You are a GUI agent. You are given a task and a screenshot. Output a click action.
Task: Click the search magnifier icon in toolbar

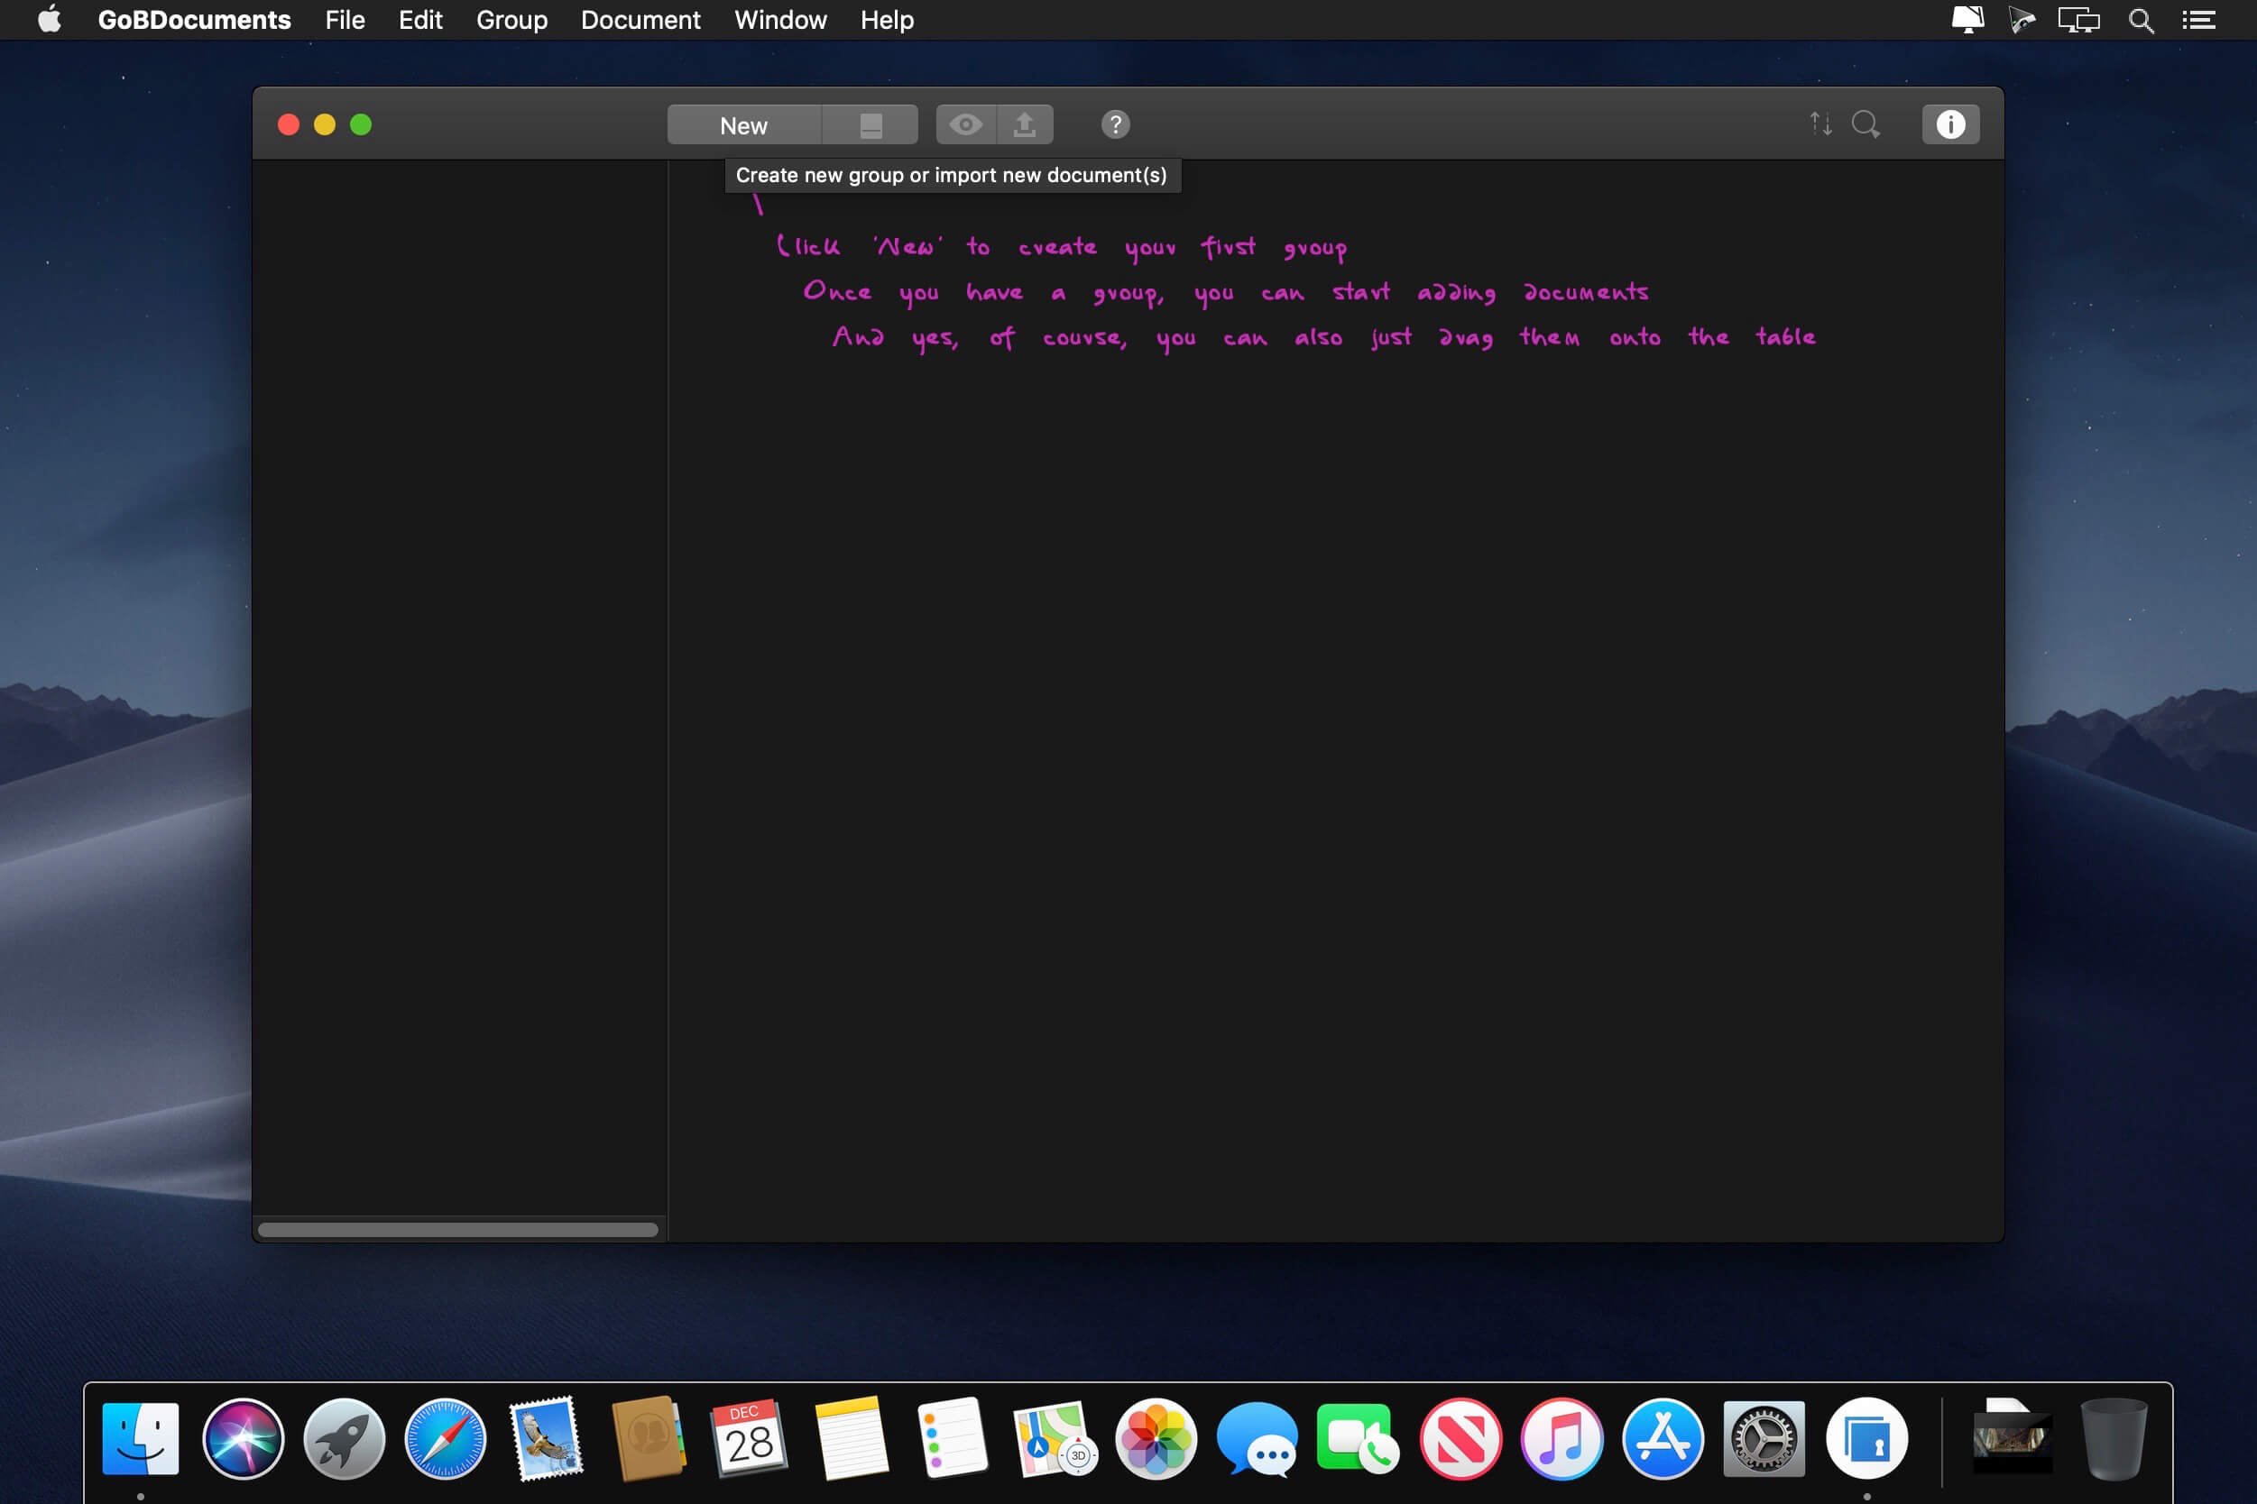[1867, 124]
